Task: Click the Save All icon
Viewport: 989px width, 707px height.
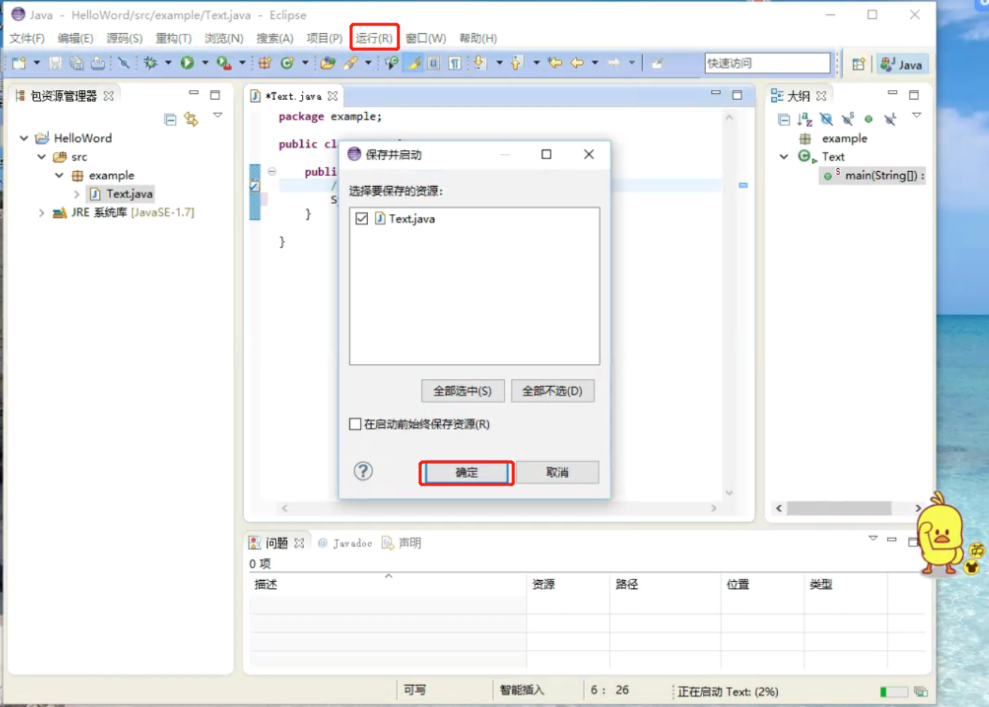Action: 75,63
